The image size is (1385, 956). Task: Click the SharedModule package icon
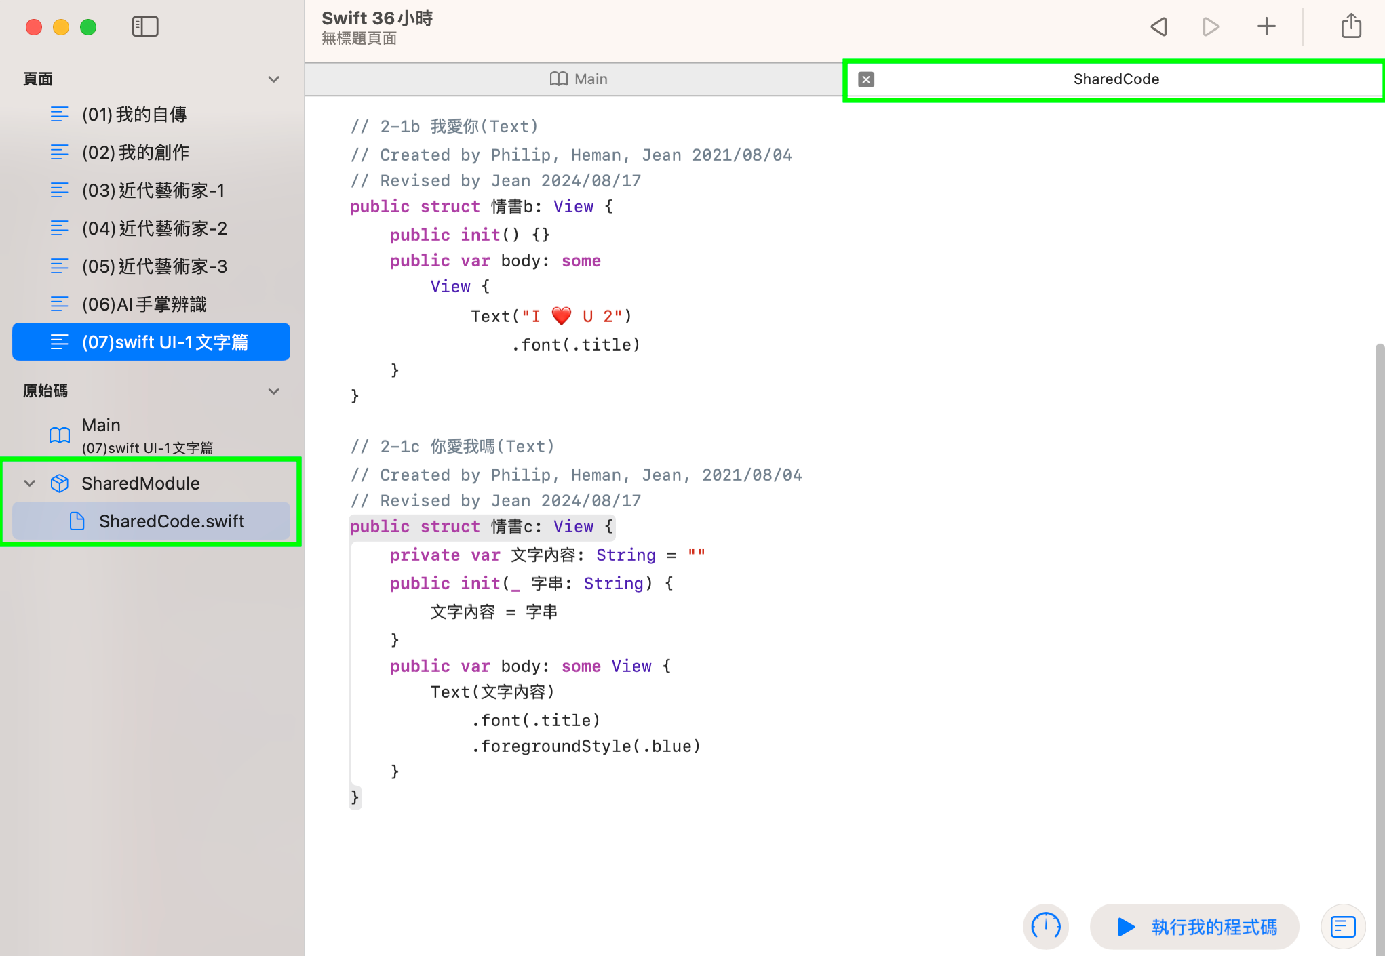60,483
